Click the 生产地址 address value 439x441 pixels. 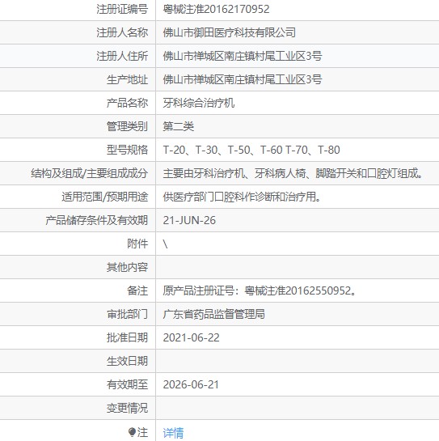click(243, 79)
